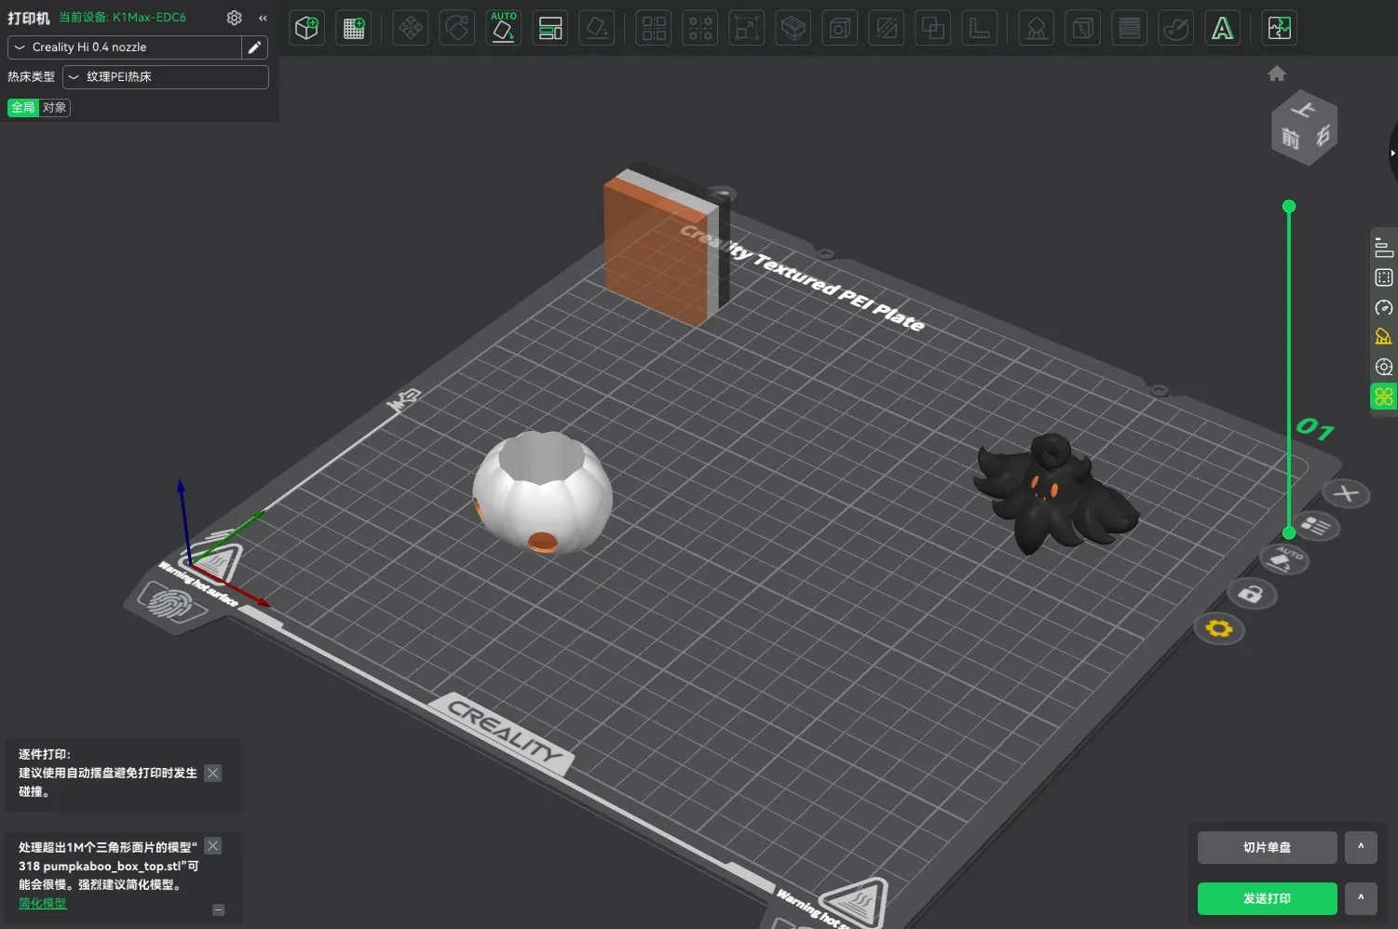The height and width of the screenshot is (929, 1398).
Task: Switch to 全局 (global) mode
Action: (23, 108)
